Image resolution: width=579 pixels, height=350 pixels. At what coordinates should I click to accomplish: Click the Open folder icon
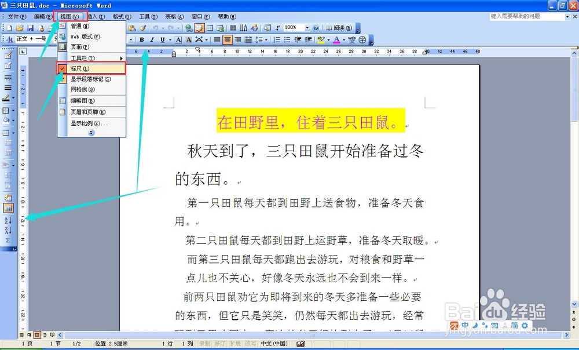pos(20,28)
